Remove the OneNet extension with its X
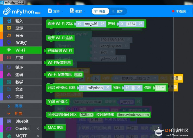The image size is (193, 138). (x=38, y=129)
